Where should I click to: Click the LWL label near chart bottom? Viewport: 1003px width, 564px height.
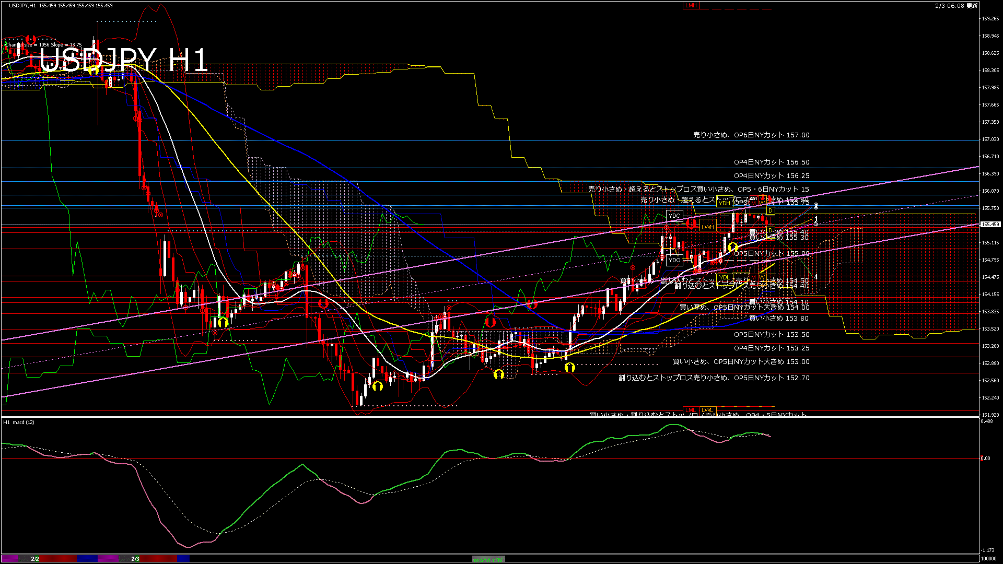click(x=707, y=410)
